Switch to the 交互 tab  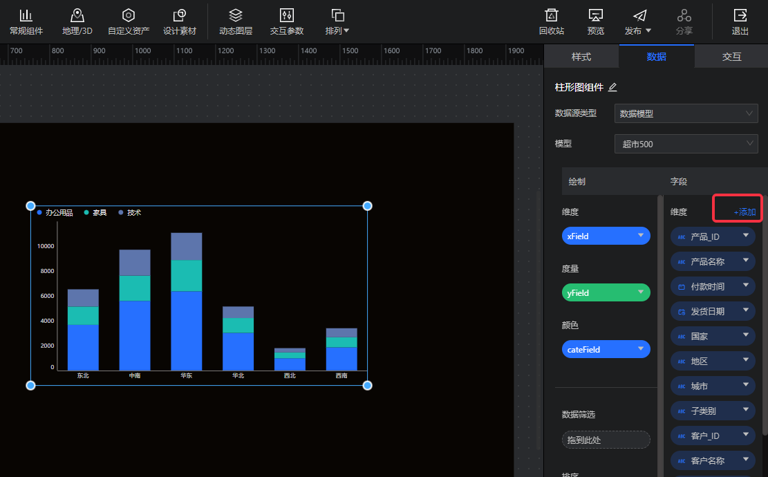(x=731, y=57)
